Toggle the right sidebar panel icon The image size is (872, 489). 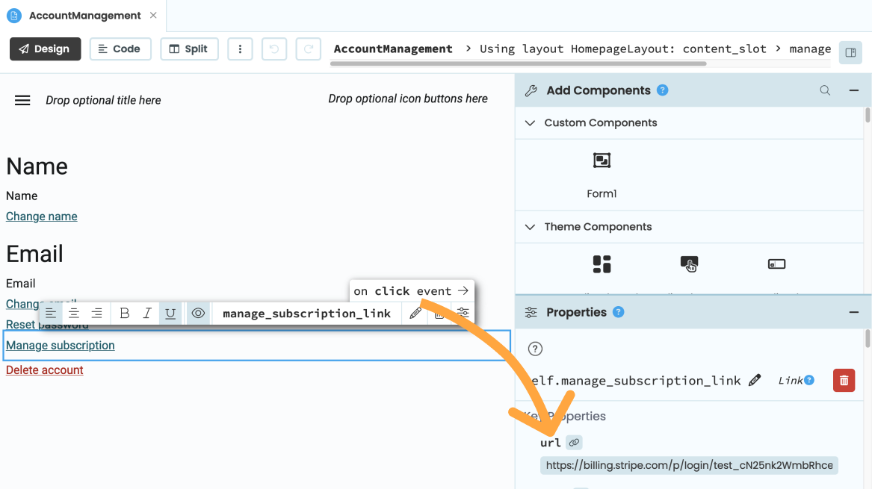click(850, 52)
